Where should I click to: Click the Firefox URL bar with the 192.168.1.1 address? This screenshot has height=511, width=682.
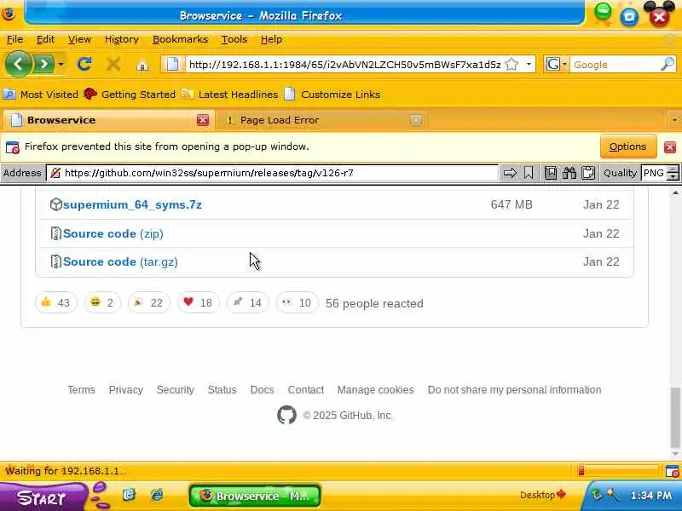(344, 65)
